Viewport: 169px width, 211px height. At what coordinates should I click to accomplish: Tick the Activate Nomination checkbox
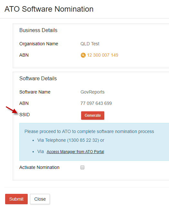pos(82,167)
